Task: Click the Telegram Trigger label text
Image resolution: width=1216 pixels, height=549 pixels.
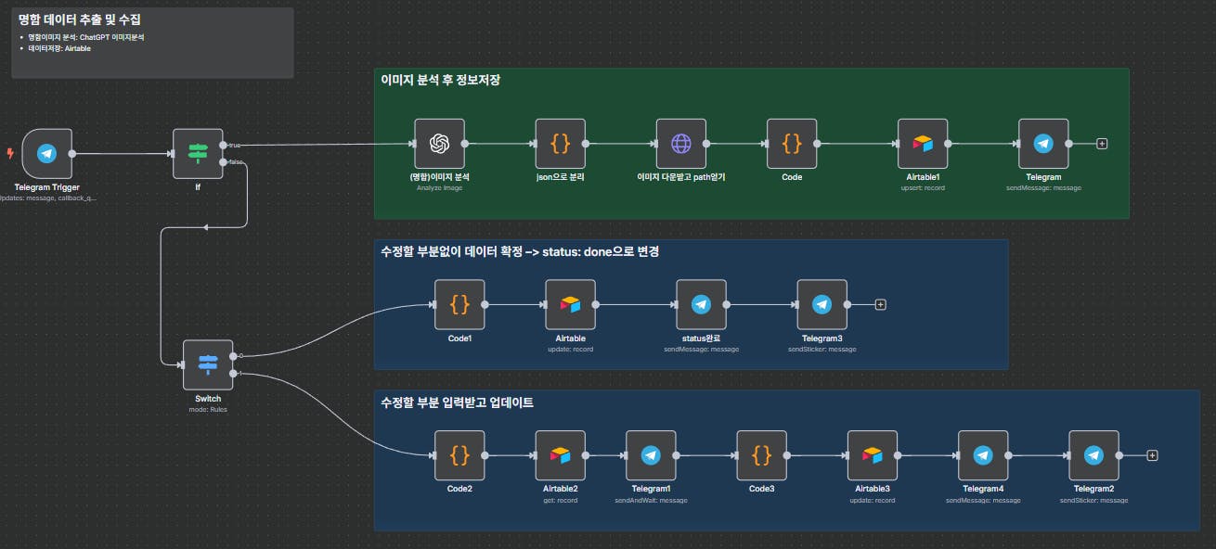Action: tap(46, 187)
